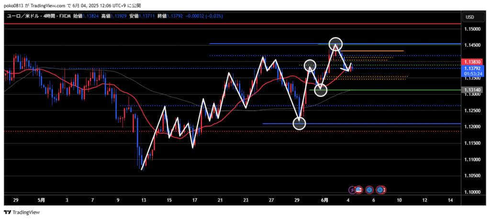Click the symbol title ユーロ/米ドル
Image resolution: width=490 pixels, height=219 pixels.
click(24, 16)
